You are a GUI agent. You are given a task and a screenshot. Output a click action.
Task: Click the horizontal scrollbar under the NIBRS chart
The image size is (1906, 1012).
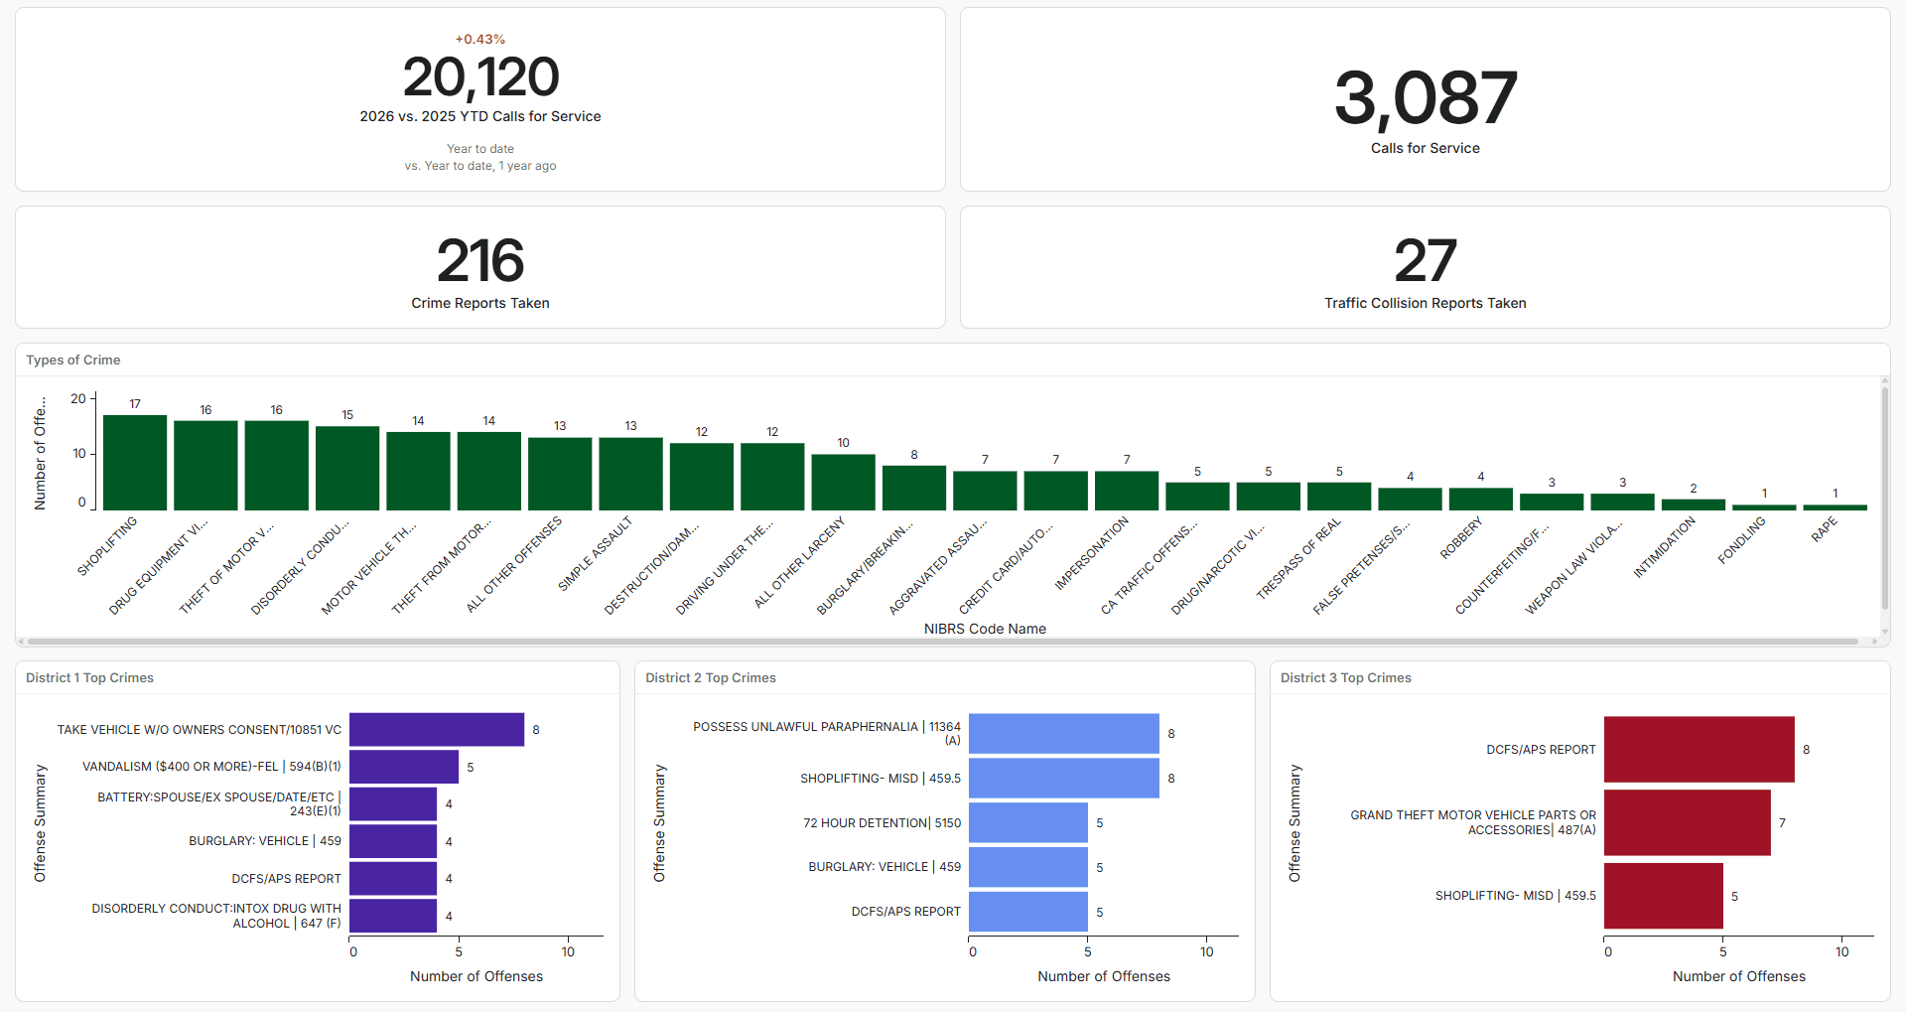click(x=943, y=642)
